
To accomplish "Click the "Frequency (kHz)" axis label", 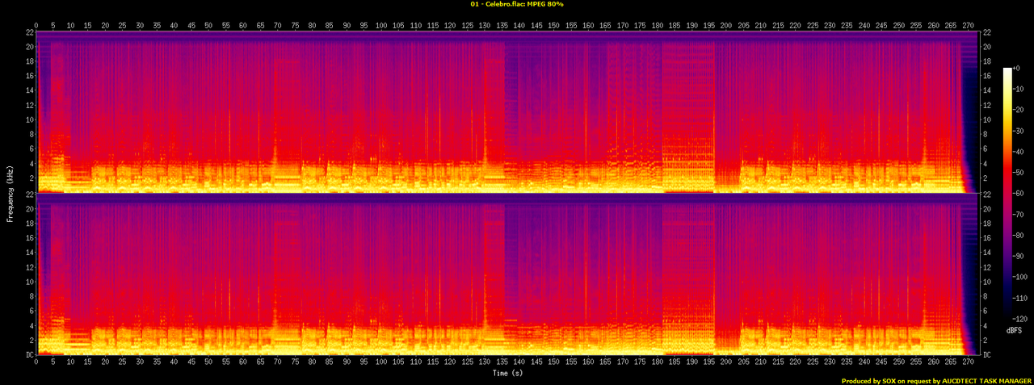I will tap(10, 192).
